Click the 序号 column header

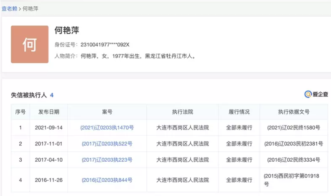point(20,112)
